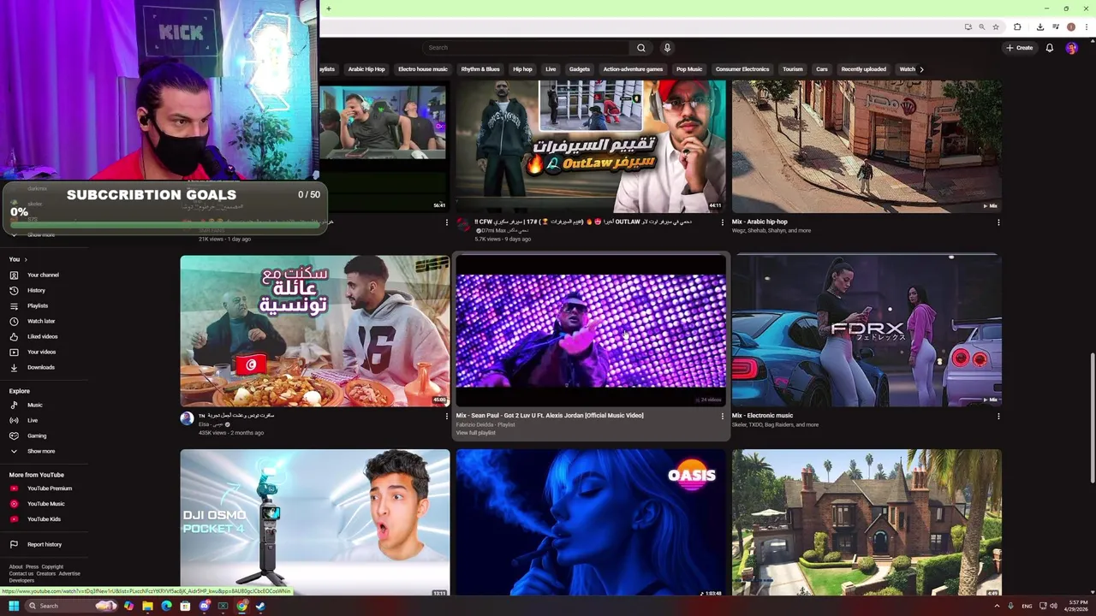Select the Gadgets chip

(580, 69)
